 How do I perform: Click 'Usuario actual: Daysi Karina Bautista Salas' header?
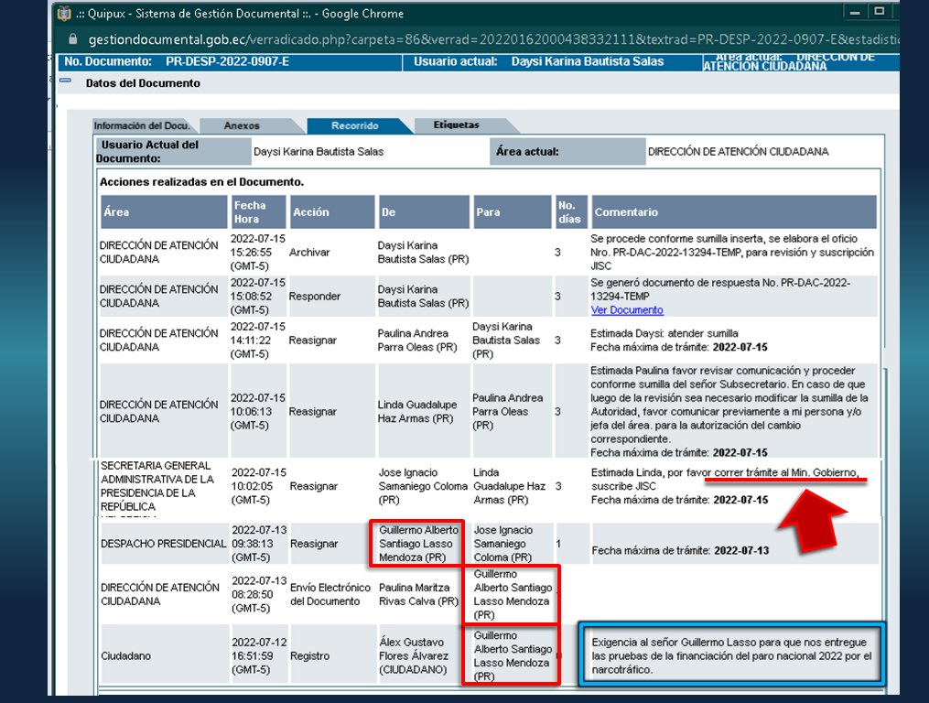tap(538, 61)
